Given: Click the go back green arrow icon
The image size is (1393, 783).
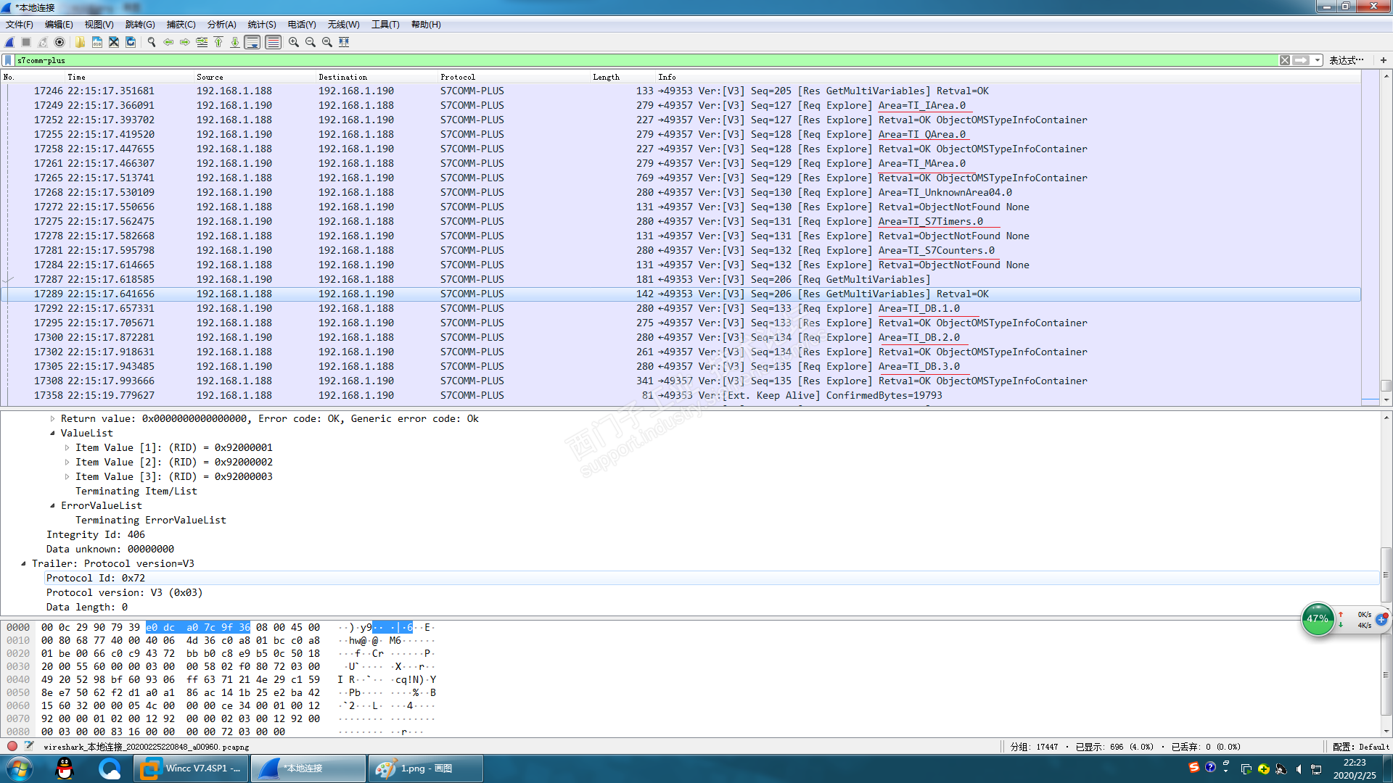Looking at the screenshot, I should (168, 42).
